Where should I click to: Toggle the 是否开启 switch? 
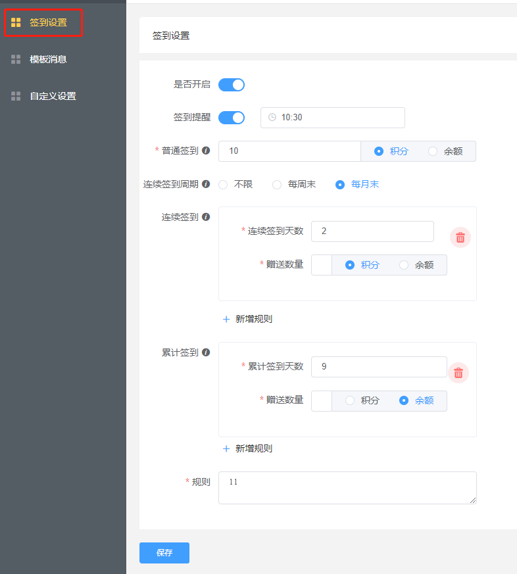pos(232,85)
